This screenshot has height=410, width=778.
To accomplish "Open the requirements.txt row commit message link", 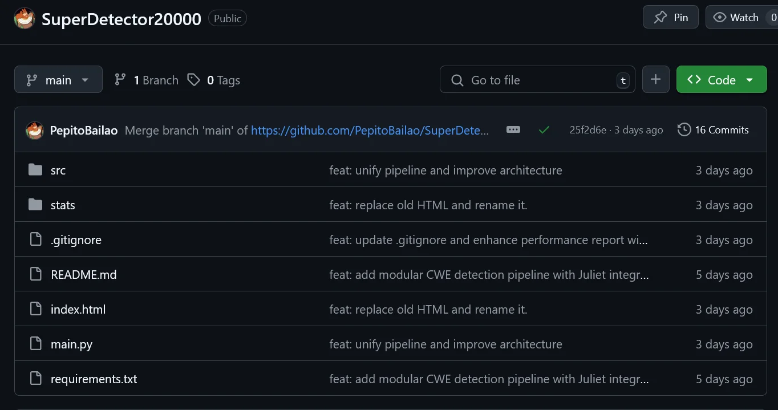I will [x=489, y=379].
